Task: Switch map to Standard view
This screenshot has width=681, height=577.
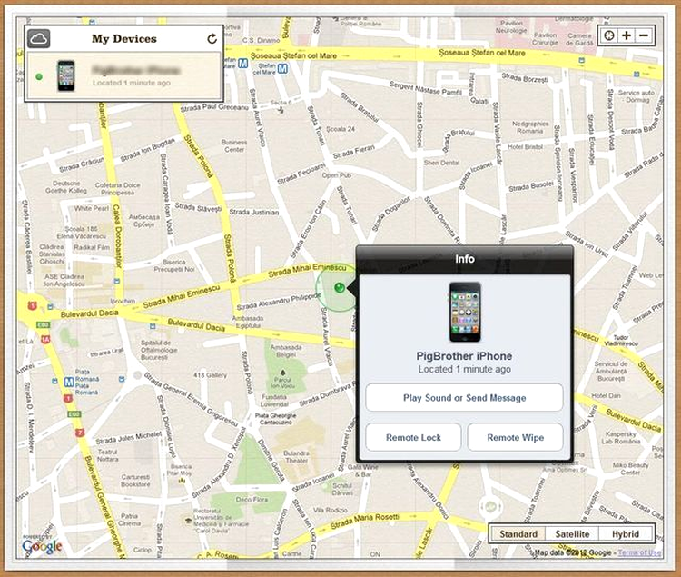Action: click(518, 534)
